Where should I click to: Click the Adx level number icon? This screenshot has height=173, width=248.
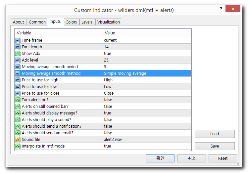[x=18, y=60]
